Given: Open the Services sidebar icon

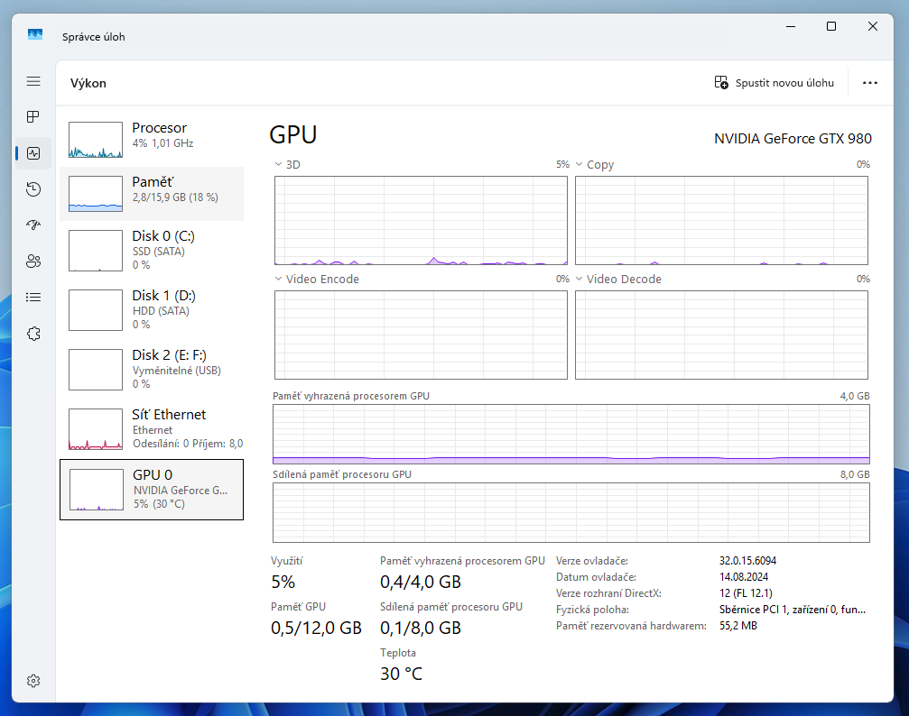Looking at the screenshot, I should (x=32, y=333).
